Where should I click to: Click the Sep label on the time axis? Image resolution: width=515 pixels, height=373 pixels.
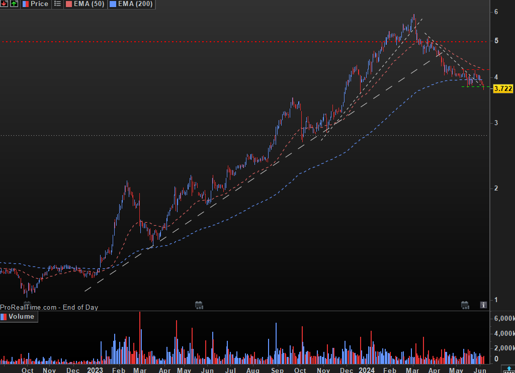tap(277, 370)
